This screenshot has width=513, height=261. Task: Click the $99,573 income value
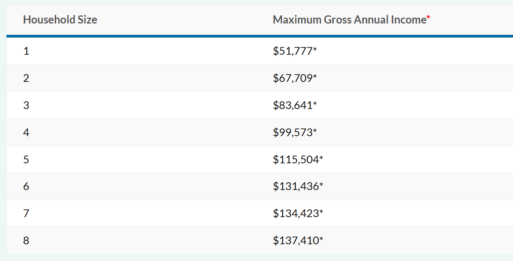(293, 133)
